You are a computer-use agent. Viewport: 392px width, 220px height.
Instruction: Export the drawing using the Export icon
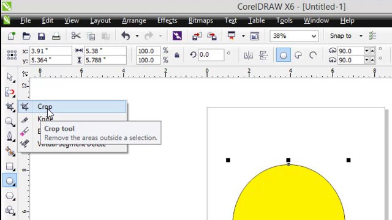(212, 36)
